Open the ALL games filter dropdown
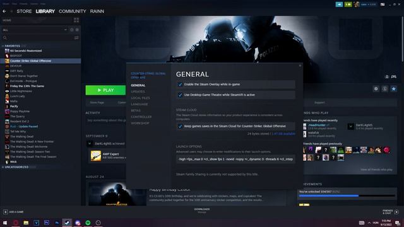 pyautogui.click(x=35, y=30)
